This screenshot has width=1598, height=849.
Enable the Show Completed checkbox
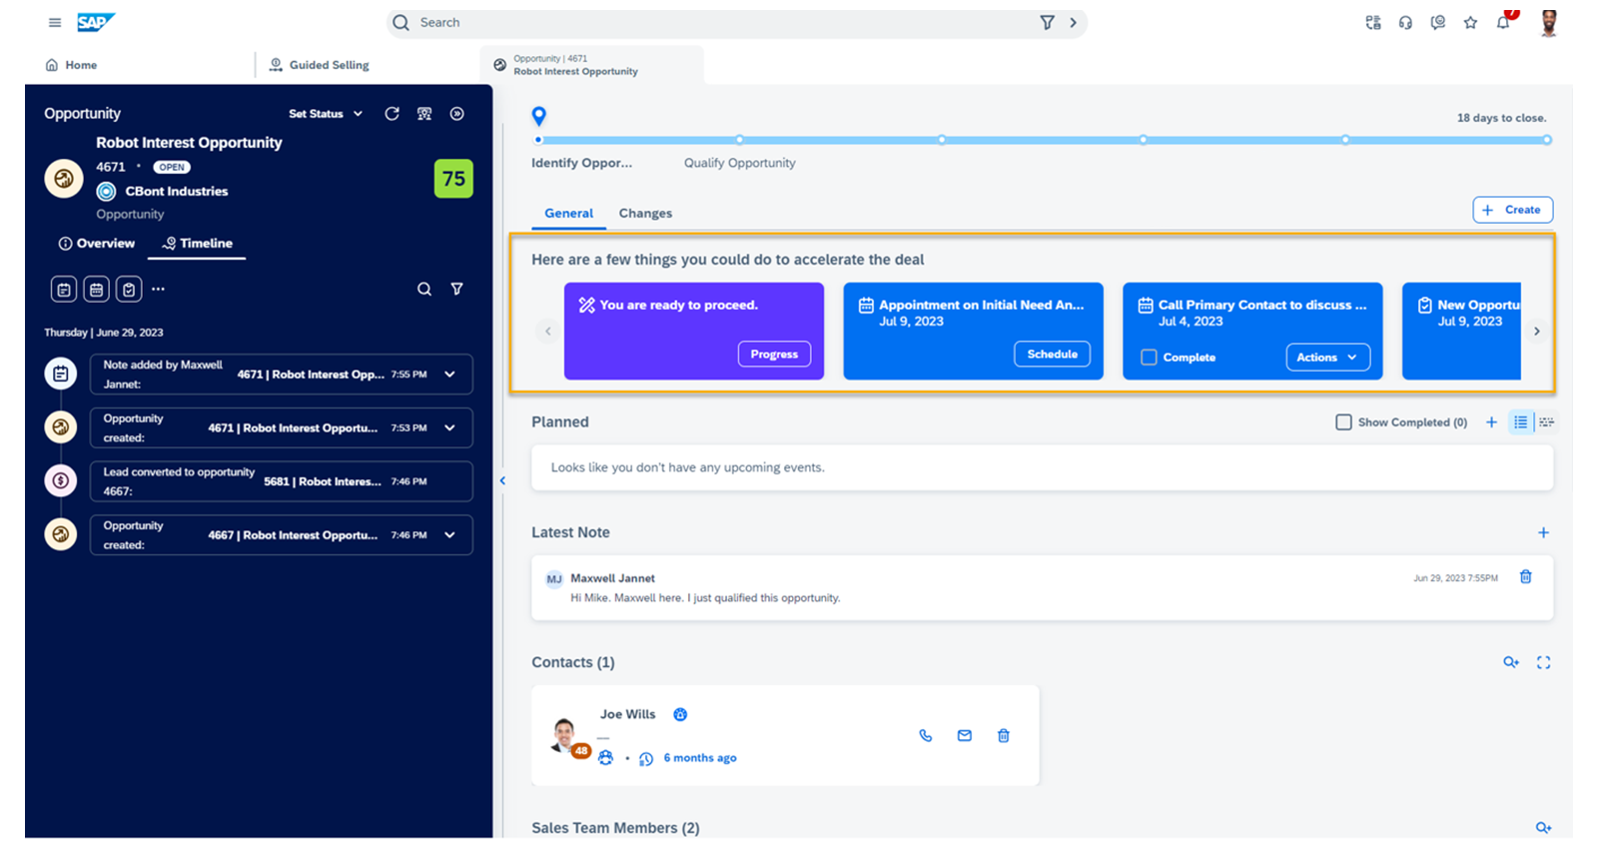click(x=1343, y=423)
